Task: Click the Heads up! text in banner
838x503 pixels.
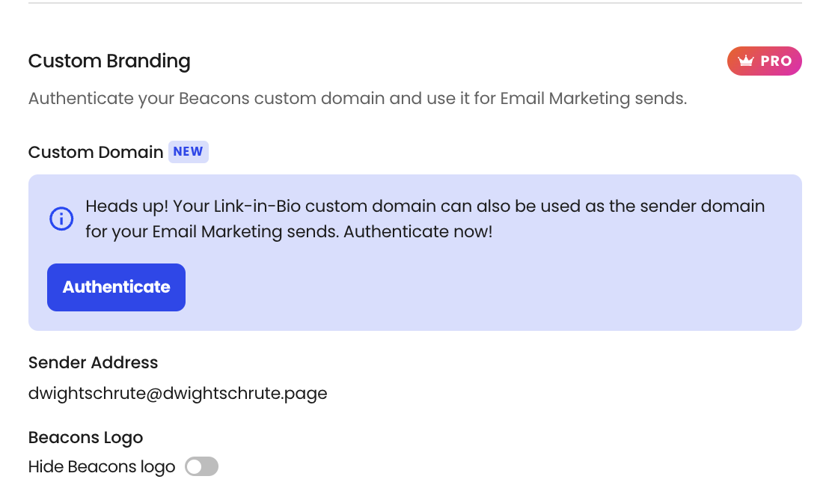Action: [126, 207]
